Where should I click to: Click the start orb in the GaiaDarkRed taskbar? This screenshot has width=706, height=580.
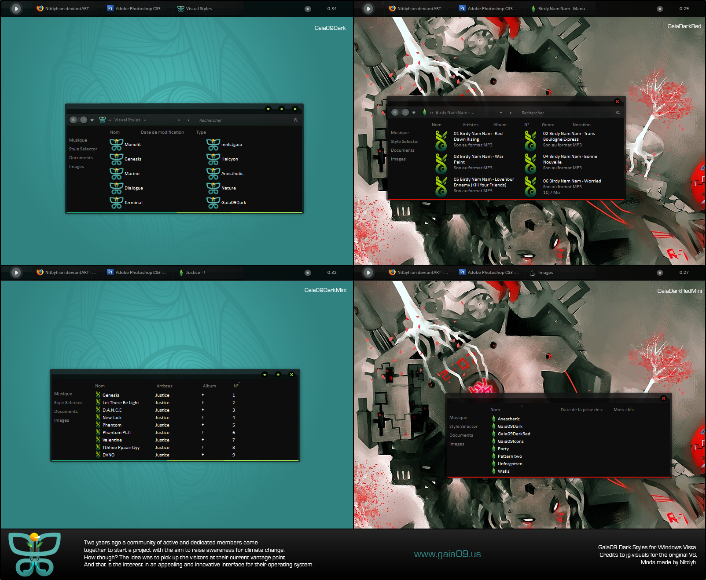click(x=368, y=8)
